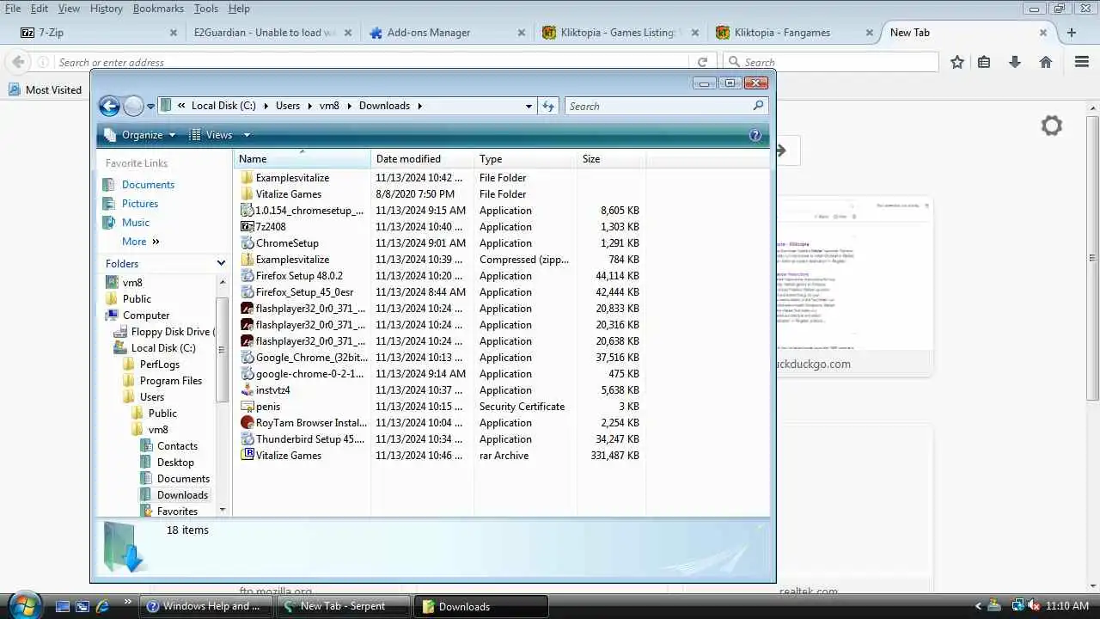Screen dimensions: 1100x619
Task: Collapse the Folders pane chevron
Action: tap(221, 264)
